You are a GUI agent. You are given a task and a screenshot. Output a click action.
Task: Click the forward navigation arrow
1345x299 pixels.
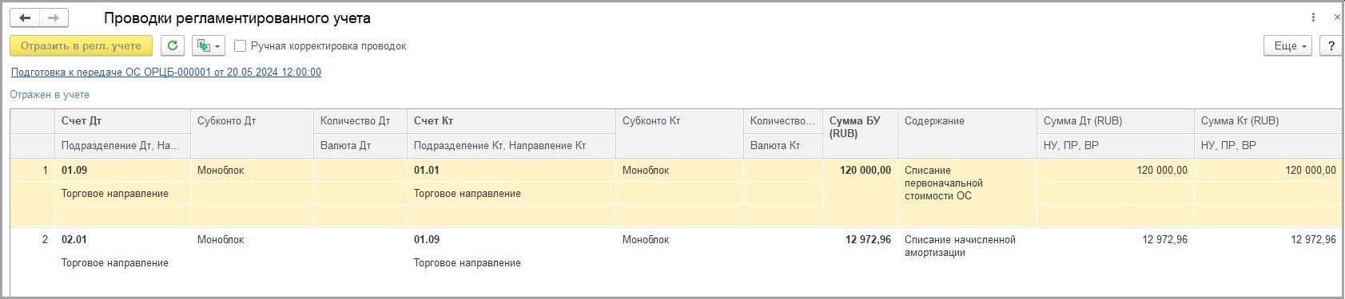coord(54,18)
